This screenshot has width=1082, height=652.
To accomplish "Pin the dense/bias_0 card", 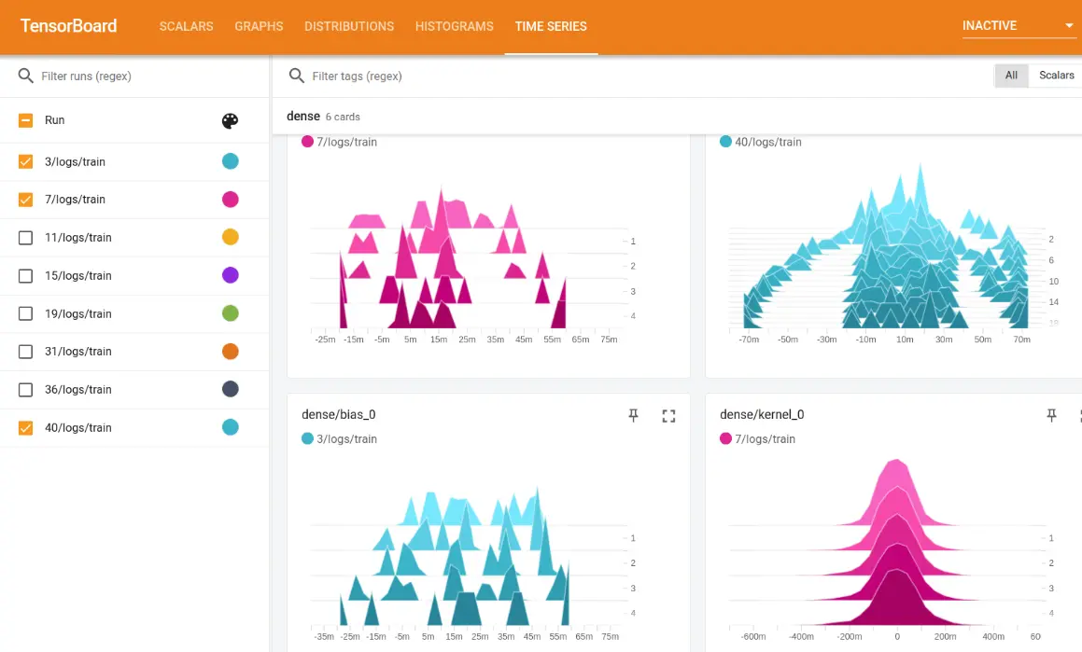I will click(633, 415).
